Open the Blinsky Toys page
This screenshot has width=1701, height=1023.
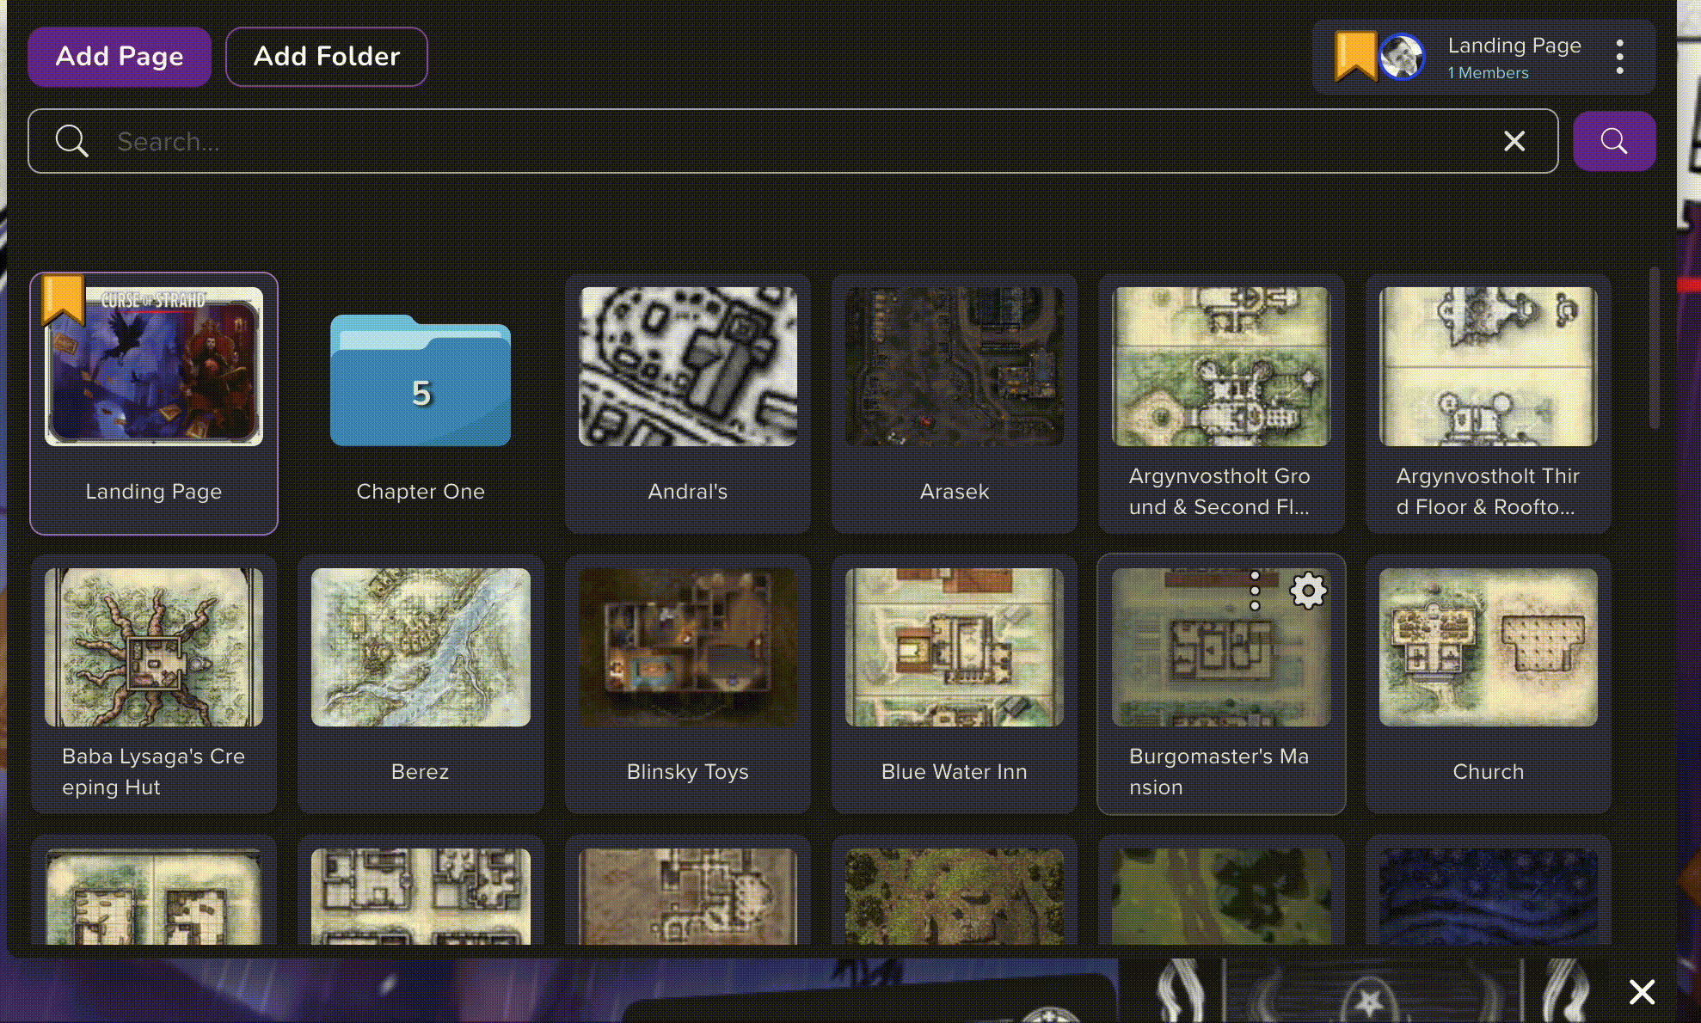click(x=688, y=647)
